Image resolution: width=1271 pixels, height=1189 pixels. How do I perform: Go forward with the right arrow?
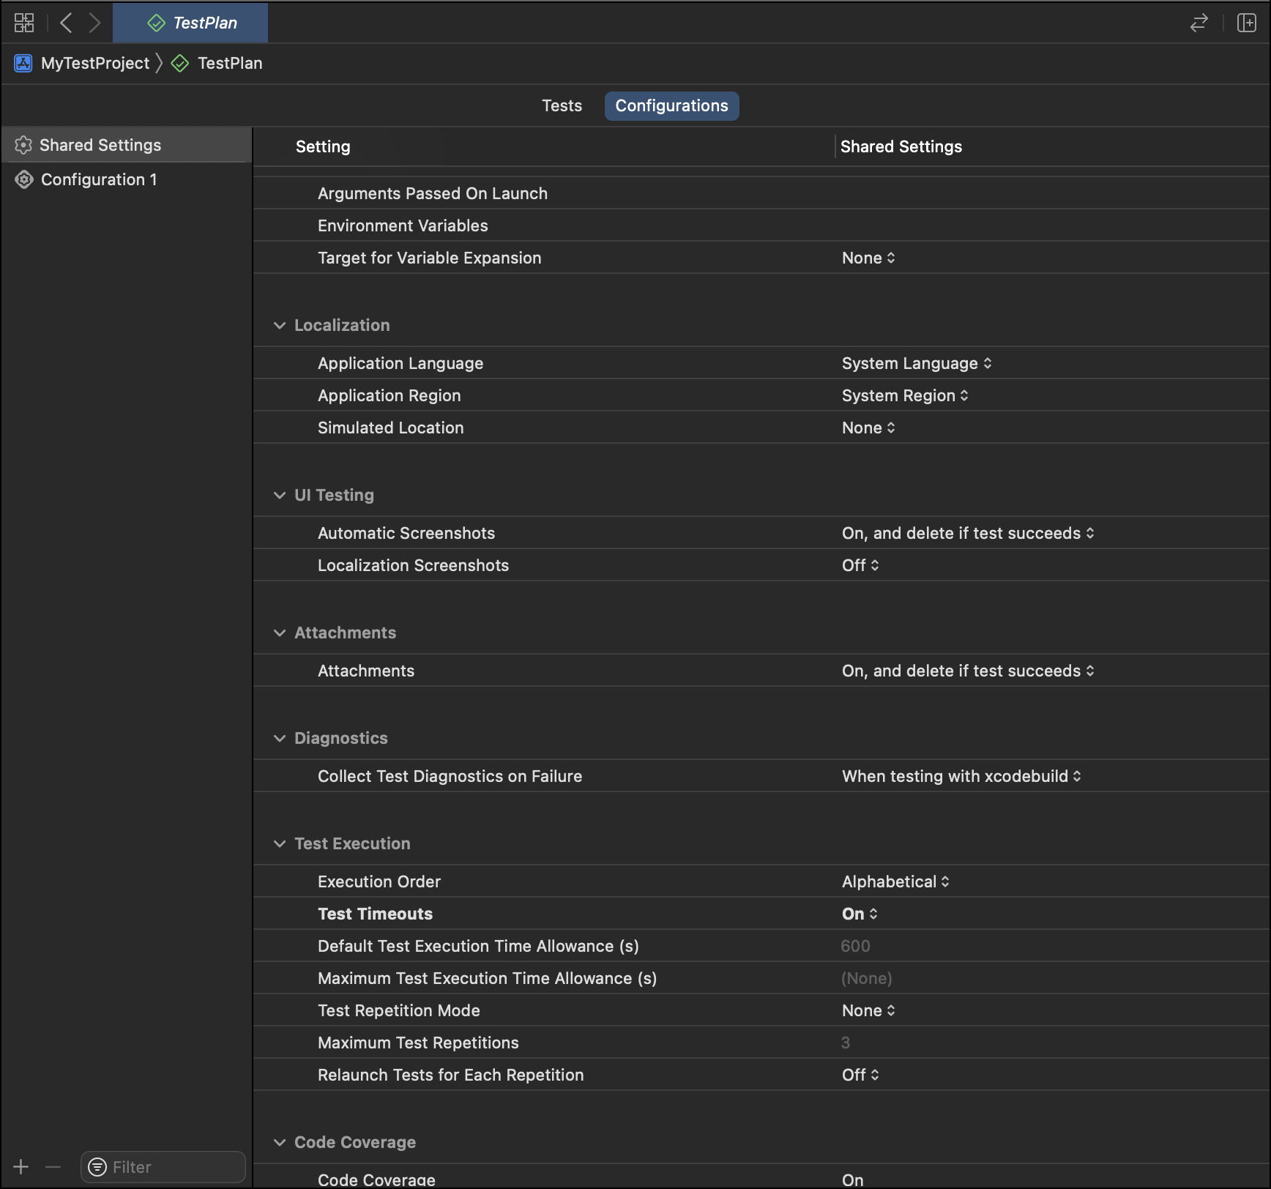(94, 23)
